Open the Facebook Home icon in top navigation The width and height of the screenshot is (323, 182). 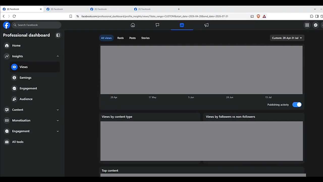tap(133, 25)
